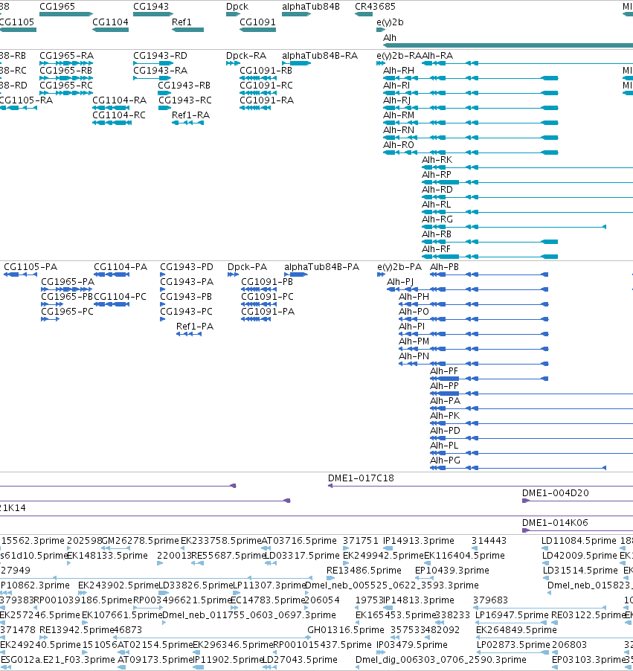Click the Alh-PK protein label

[x=445, y=416]
